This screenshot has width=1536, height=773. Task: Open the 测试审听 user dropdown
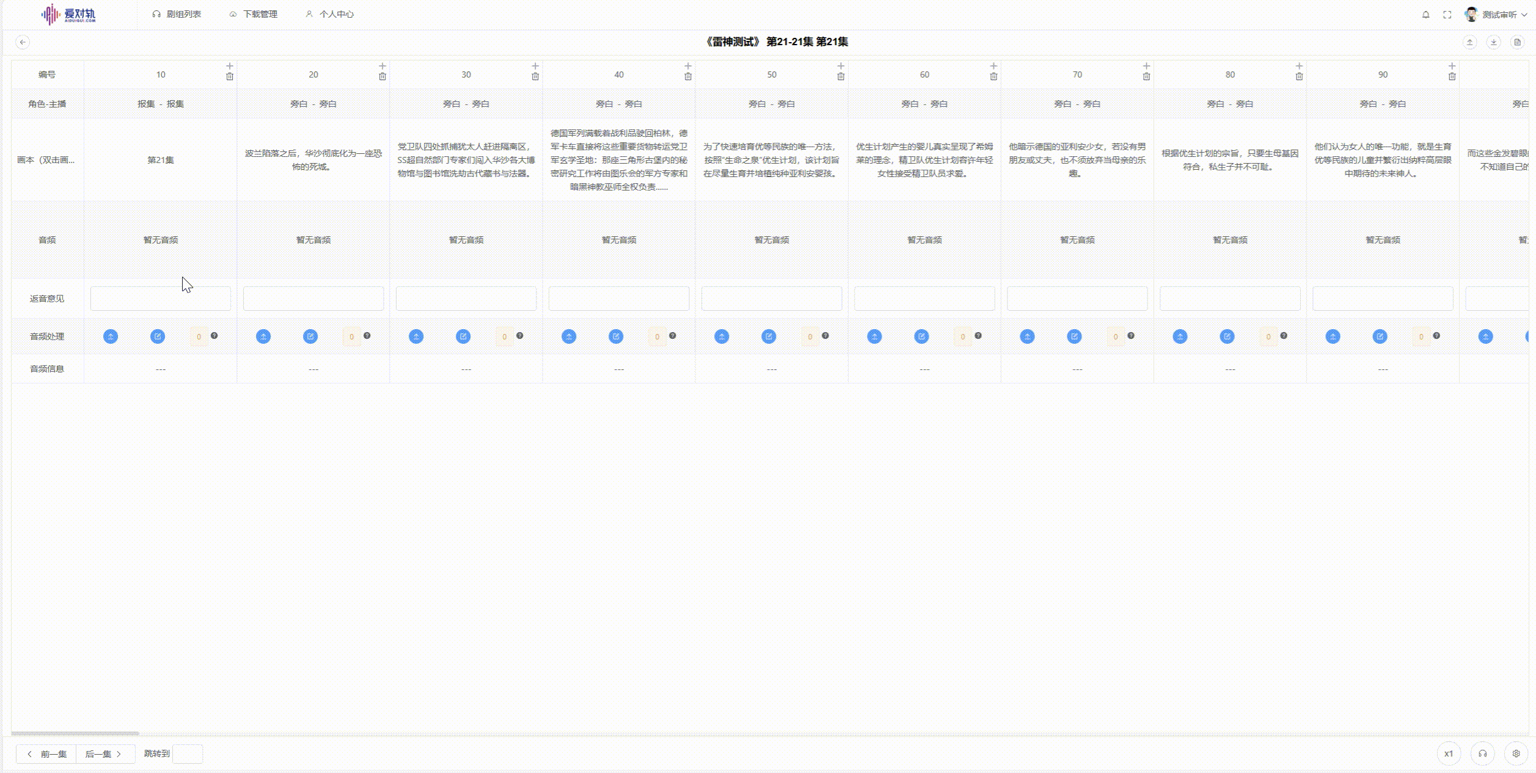1496,15
